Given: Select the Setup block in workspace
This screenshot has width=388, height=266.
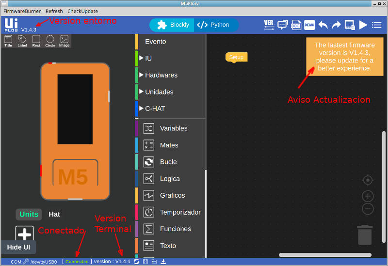Looking at the screenshot, I should (x=236, y=57).
